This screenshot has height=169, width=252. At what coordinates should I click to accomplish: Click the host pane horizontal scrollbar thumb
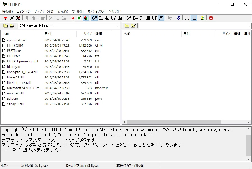[x=174, y=122]
